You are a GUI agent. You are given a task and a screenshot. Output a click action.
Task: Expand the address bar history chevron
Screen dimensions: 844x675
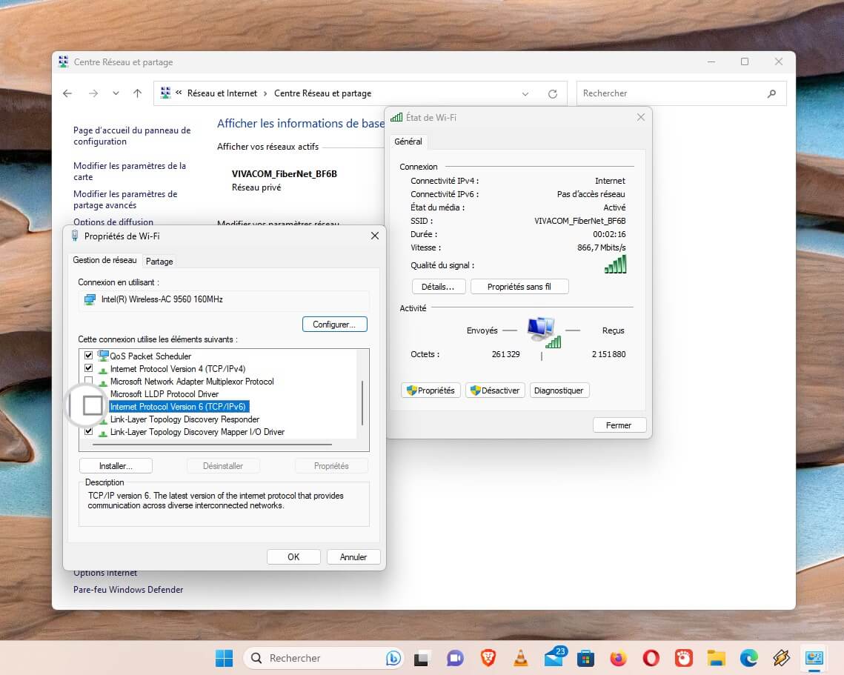point(525,93)
